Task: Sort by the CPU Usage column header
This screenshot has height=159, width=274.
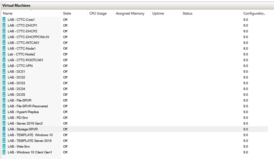Action: tap(101, 14)
